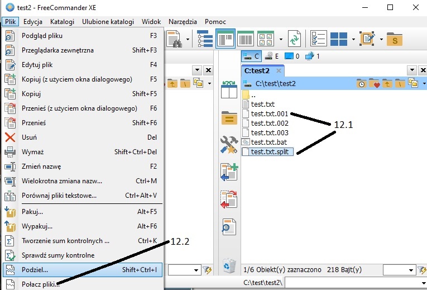The height and width of the screenshot is (290, 427).
Task: Open the left panel tab list dropdown
Action: 197,70
